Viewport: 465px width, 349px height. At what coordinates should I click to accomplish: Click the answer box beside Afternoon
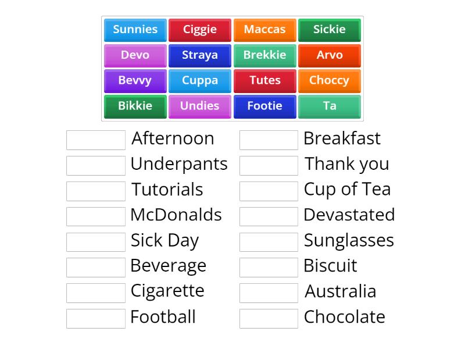[95, 139]
